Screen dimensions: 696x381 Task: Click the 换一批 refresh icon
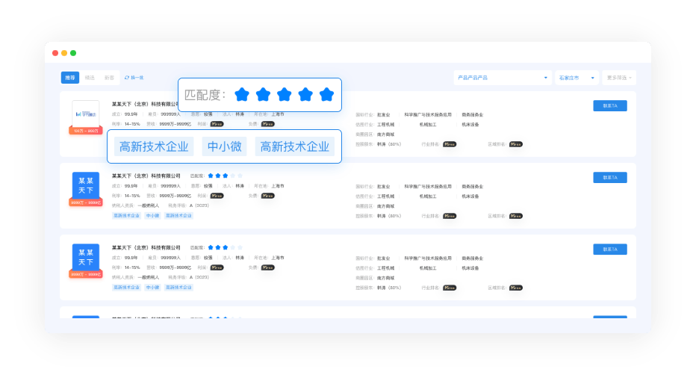coord(127,78)
